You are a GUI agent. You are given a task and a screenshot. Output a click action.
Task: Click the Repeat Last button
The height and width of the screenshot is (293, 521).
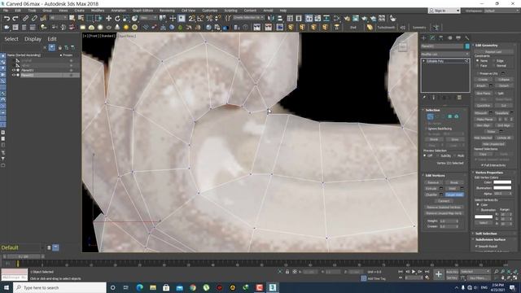pos(493,52)
